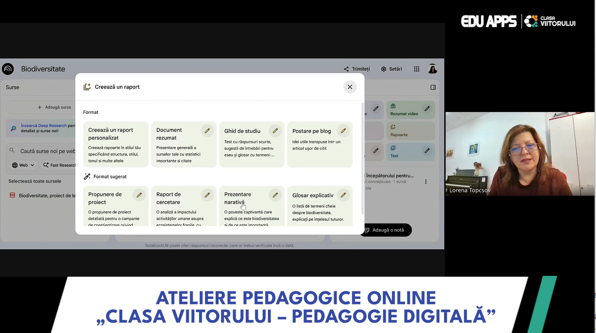
Task: Click the edit pencil on Postare pe blog card
Action: pos(343,131)
